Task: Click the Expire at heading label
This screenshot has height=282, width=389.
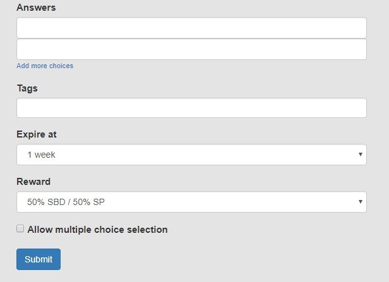Action: [37, 134]
